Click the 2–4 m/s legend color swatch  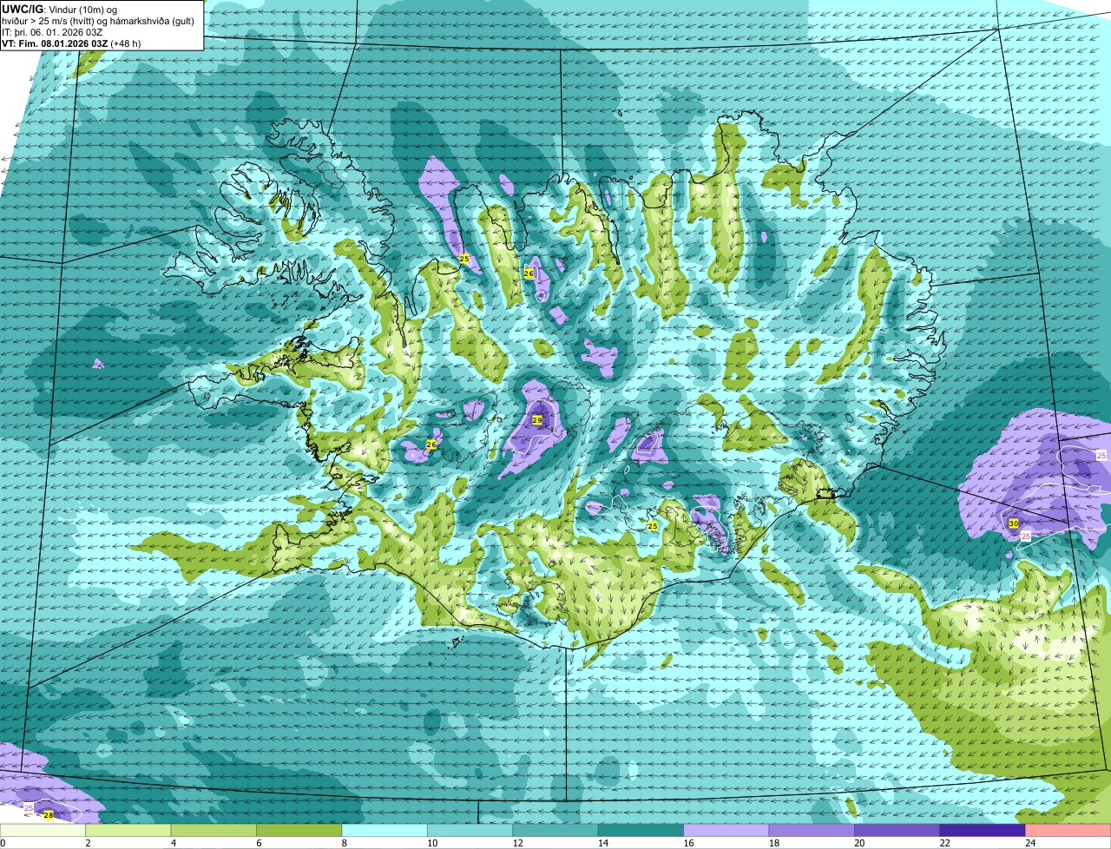click(129, 831)
